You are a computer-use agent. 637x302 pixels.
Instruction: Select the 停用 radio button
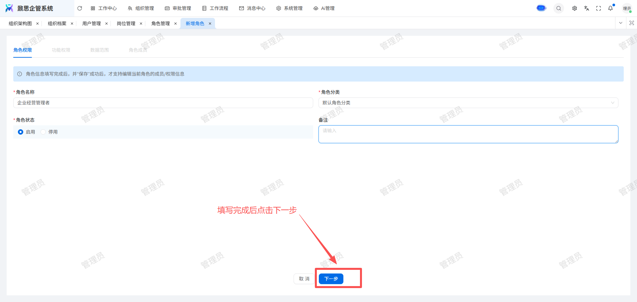tap(43, 132)
